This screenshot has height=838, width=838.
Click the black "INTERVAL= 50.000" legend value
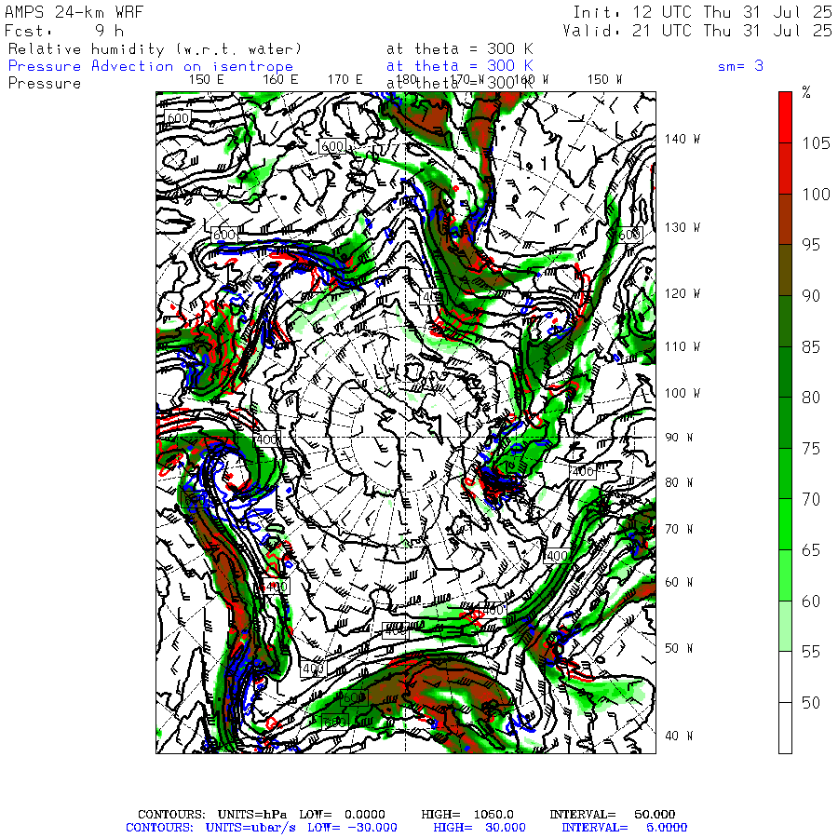tap(613, 815)
